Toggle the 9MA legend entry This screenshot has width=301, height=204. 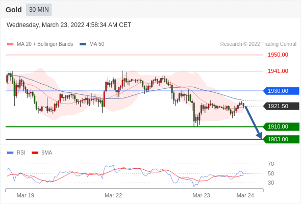(42, 153)
